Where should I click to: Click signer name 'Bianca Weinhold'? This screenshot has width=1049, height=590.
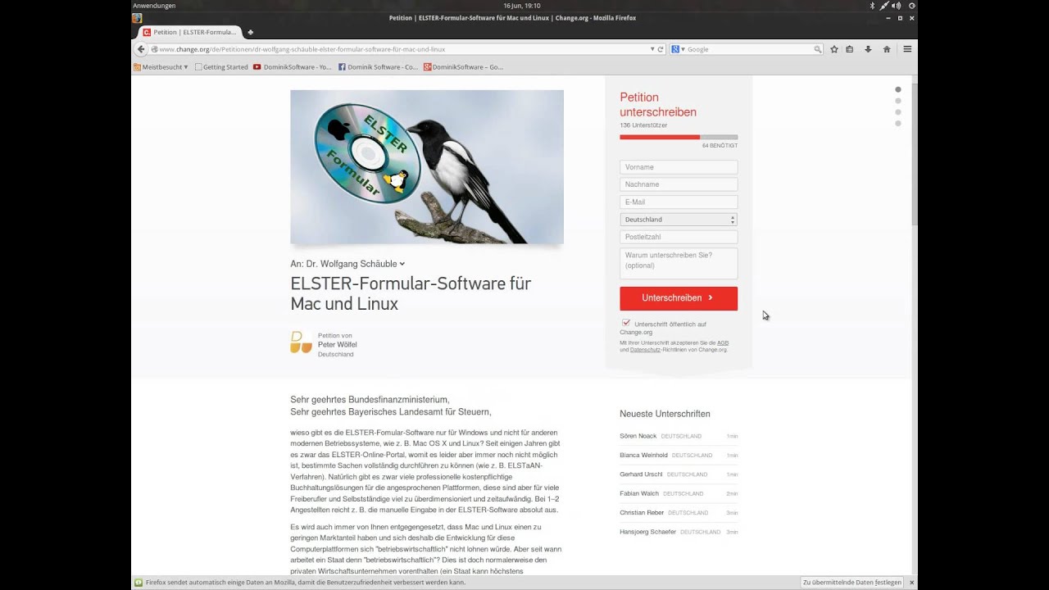[644, 456]
